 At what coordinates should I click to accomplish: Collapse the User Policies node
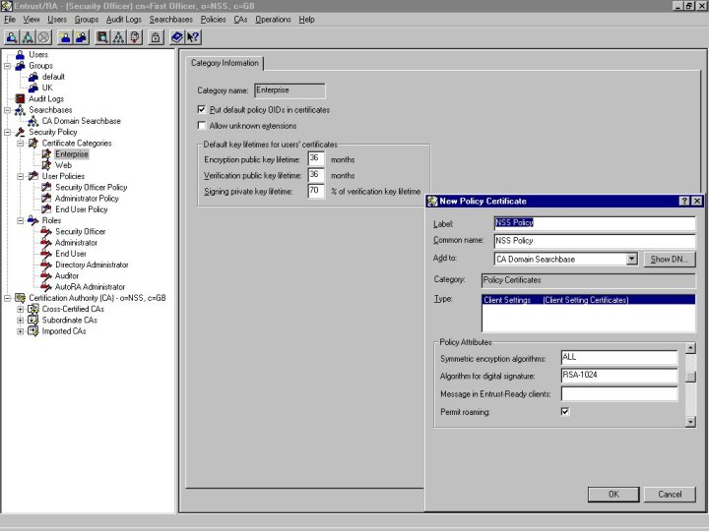[x=21, y=177]
